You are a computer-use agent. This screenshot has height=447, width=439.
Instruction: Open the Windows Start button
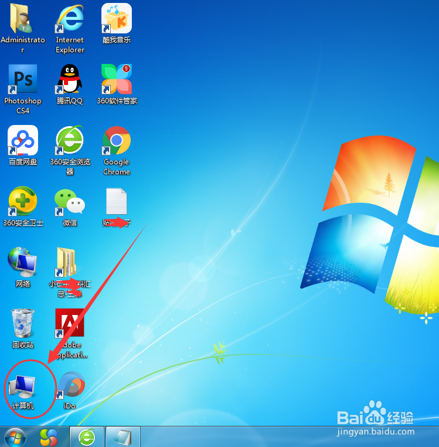click(15, 437)
